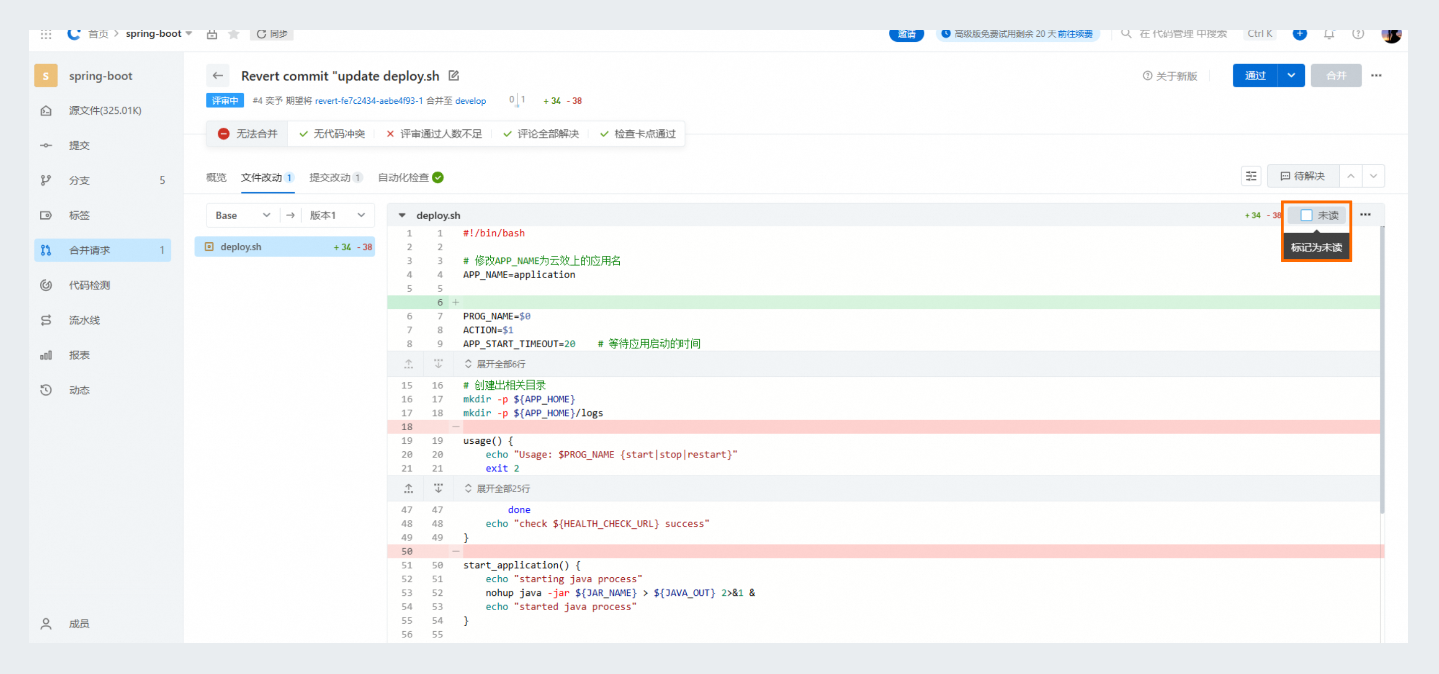Open the more options menu beside 合并
This screenshot has height=674, width=1439.
click(1376, 76)
